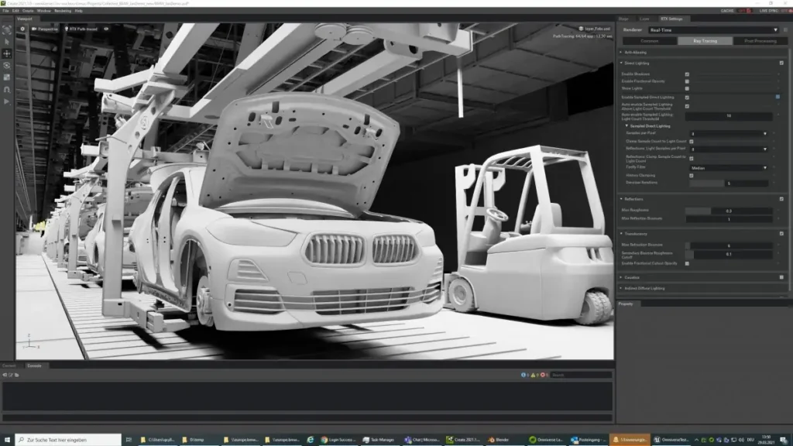Screen dimensions: 793x446
Task: Open the Firefly Filter Median dropdown
Action: pyautogui.click(x=728, y=168)
